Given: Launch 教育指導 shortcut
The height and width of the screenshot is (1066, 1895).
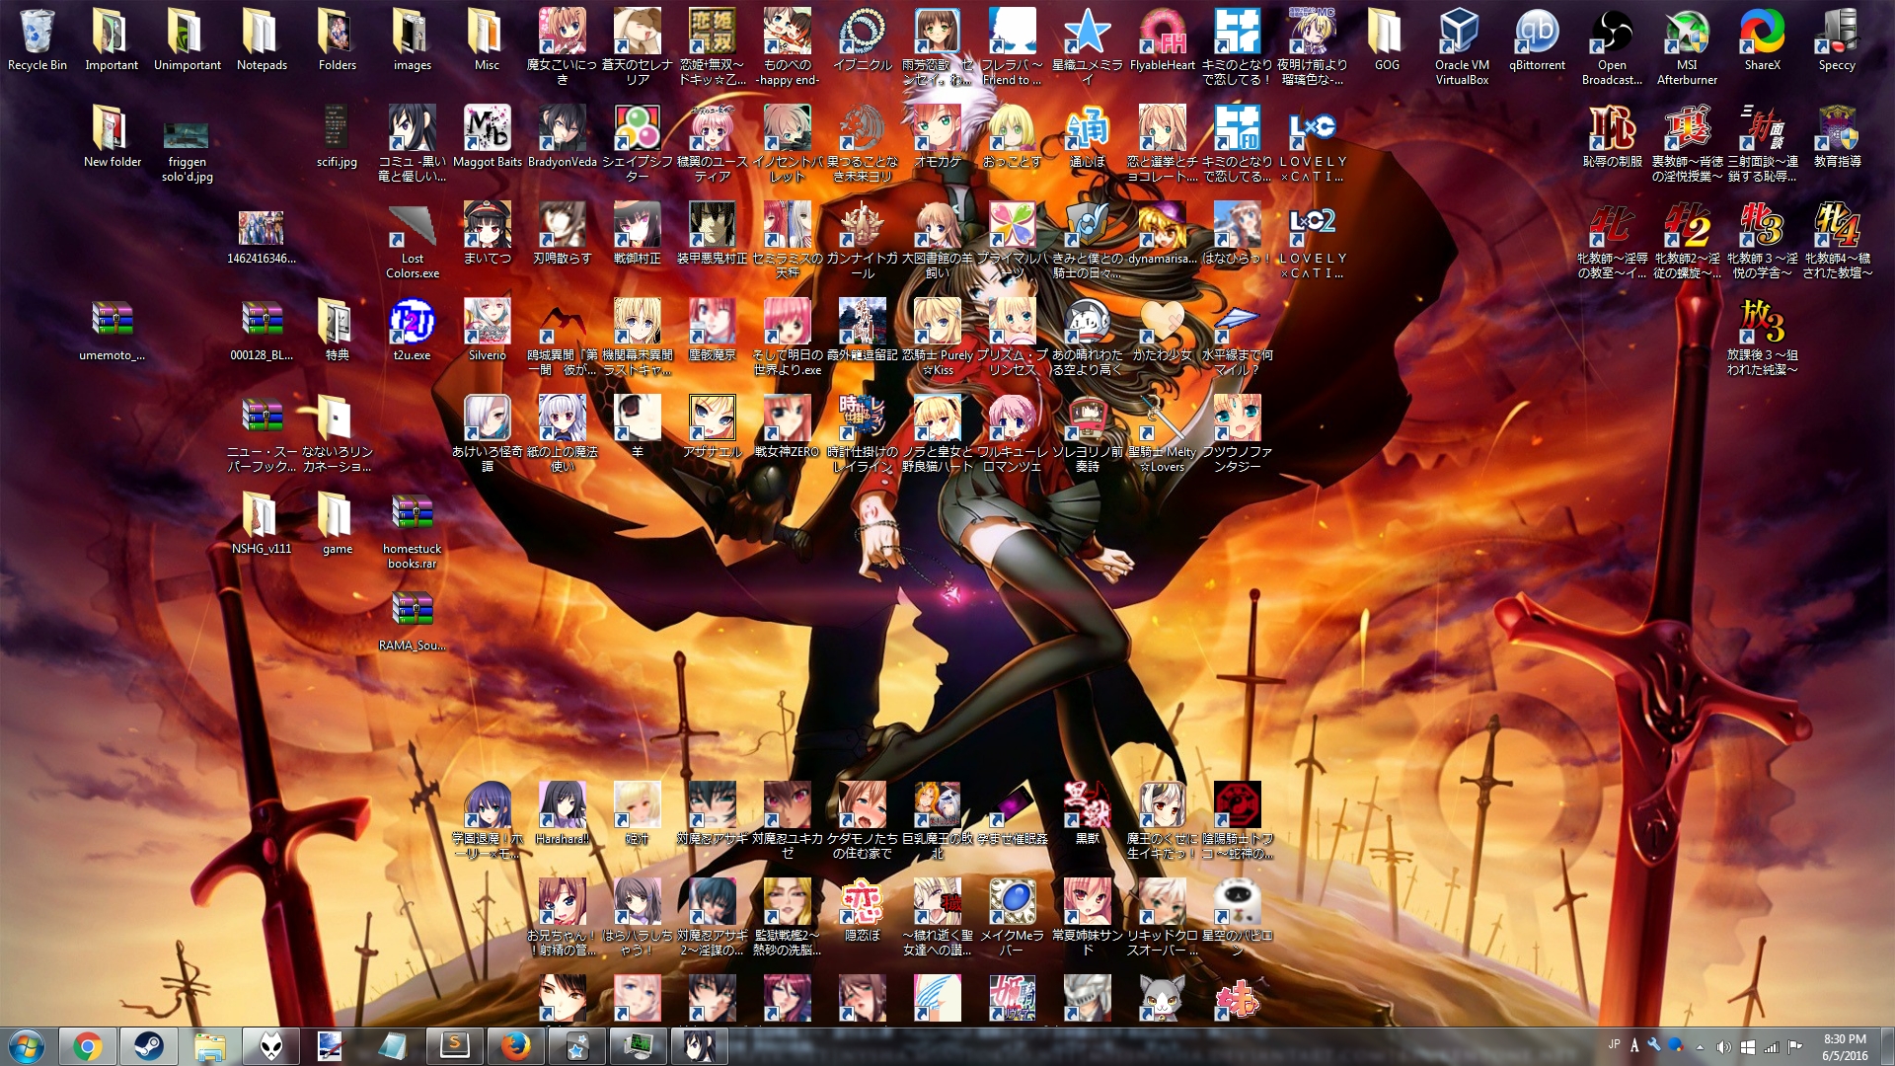Looking at the screenshot, I should (1838, 136).
